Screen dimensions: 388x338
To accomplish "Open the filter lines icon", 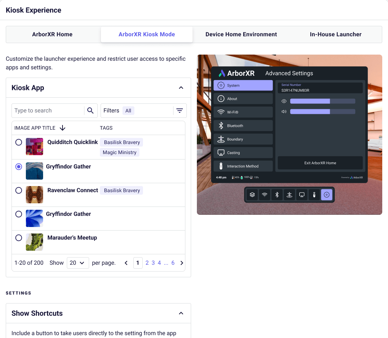I will click(x=180, y=111).
